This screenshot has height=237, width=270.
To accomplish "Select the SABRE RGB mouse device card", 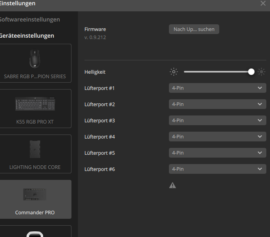I will [35, 63].
